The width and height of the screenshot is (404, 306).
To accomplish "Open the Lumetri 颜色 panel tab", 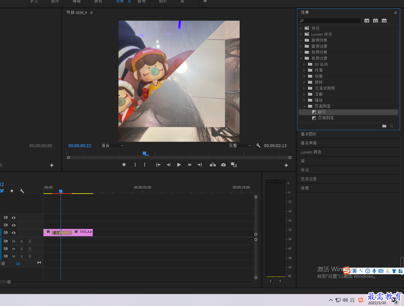I will [311, 152].
